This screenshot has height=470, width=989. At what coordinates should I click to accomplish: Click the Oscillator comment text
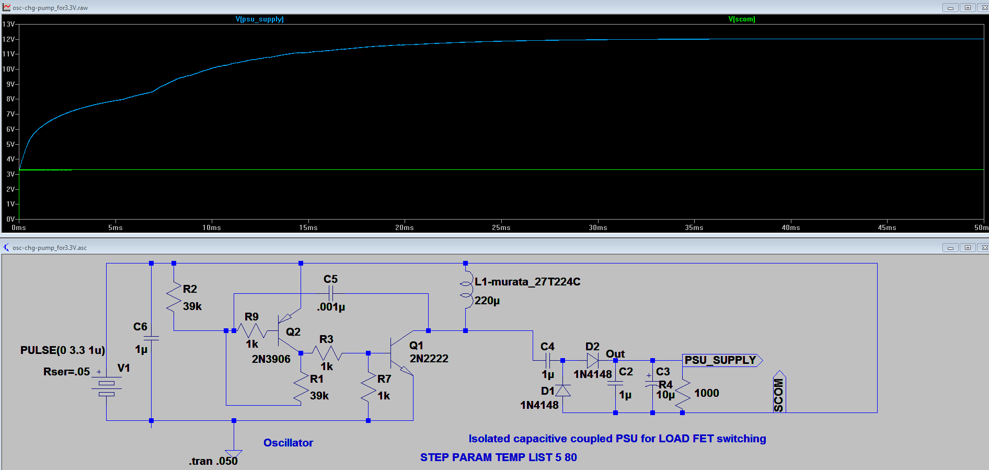coord(288,443)
